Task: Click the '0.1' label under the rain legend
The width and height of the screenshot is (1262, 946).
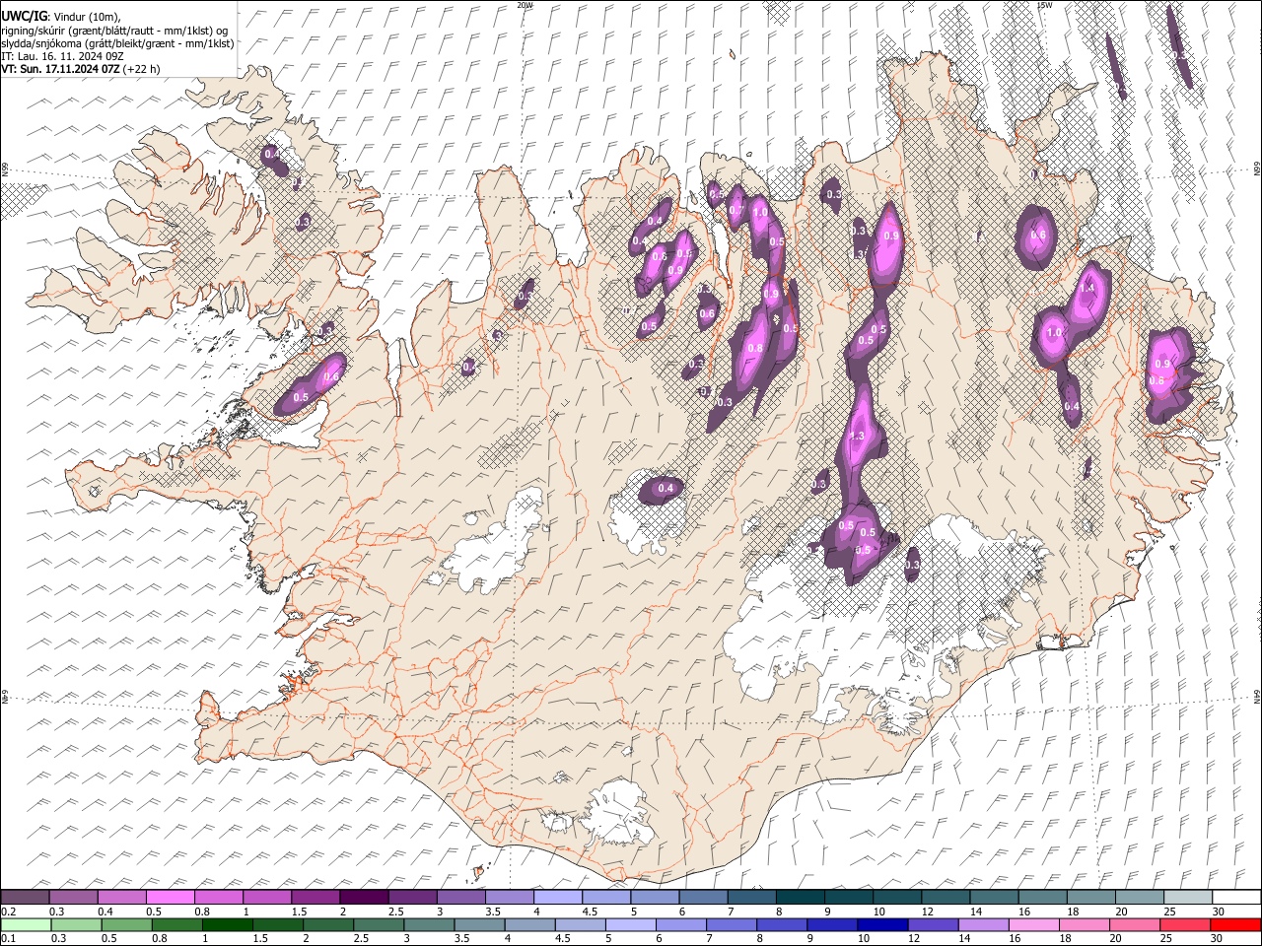Action: click(8, 939)
